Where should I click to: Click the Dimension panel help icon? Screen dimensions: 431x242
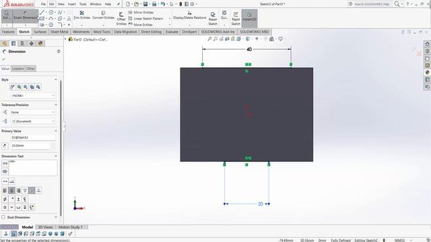[x=59, y=51]
